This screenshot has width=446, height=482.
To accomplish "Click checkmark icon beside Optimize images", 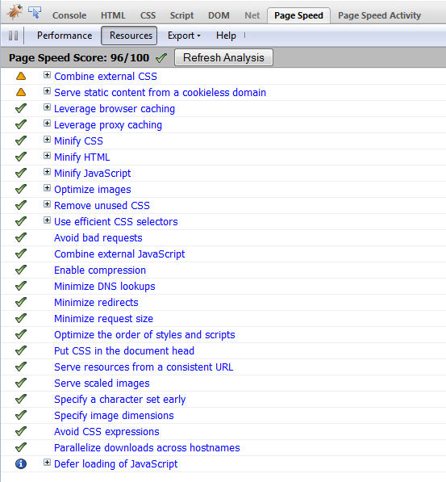I will coord(21,189).
